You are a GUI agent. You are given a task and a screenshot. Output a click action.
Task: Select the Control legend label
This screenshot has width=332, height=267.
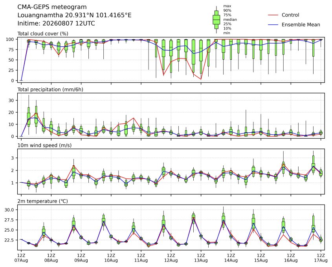click(290, 15)
